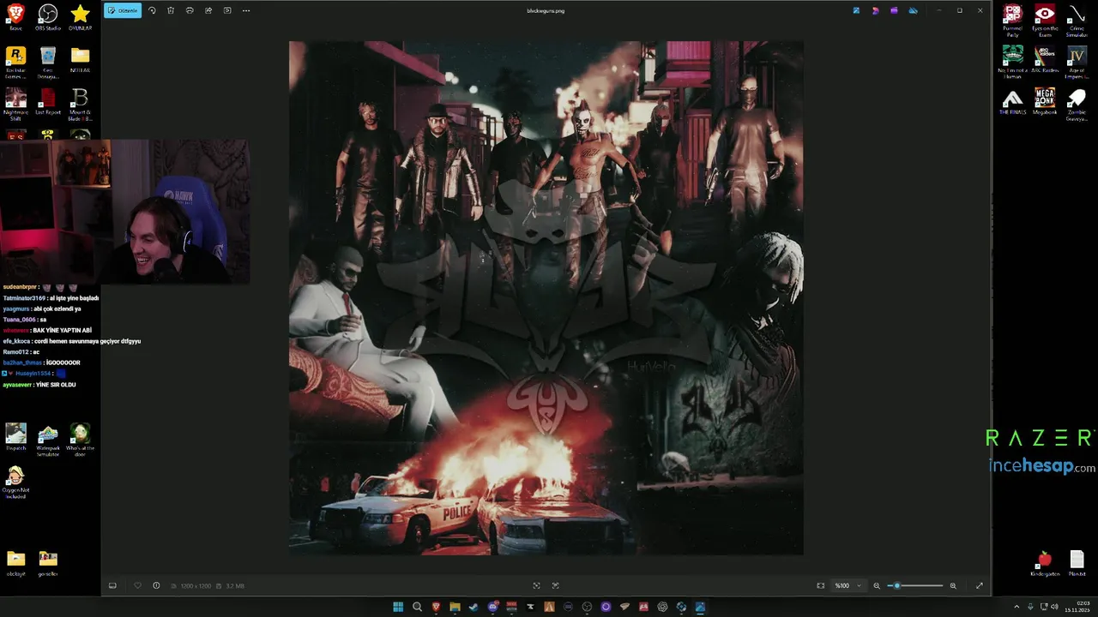This screenshot has height=617, width=1098.
Task: Share the image with the share icon
Action: click(208, 10)
